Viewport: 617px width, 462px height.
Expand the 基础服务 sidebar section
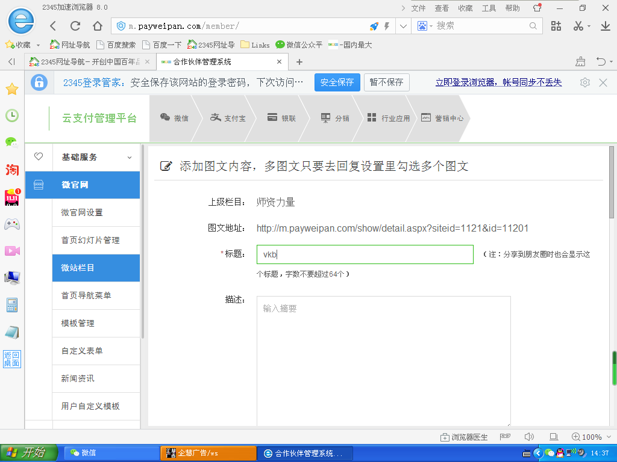tap(96, 157)
